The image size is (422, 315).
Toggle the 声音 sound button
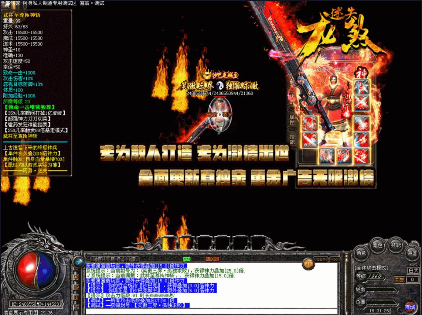point(412,253)
